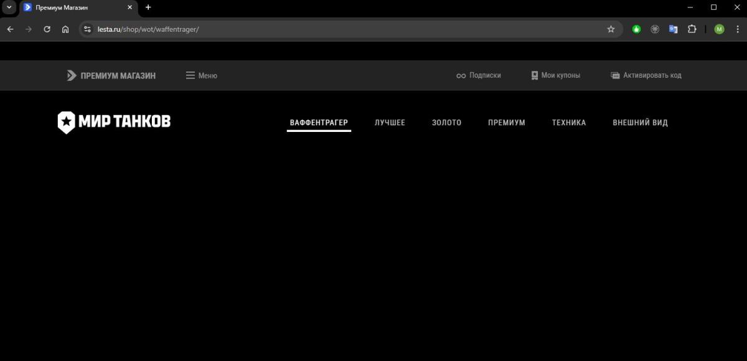Close the Премиум Магазин tab
The height and width of the screenshot is (361, 747).
click(130, 7)
